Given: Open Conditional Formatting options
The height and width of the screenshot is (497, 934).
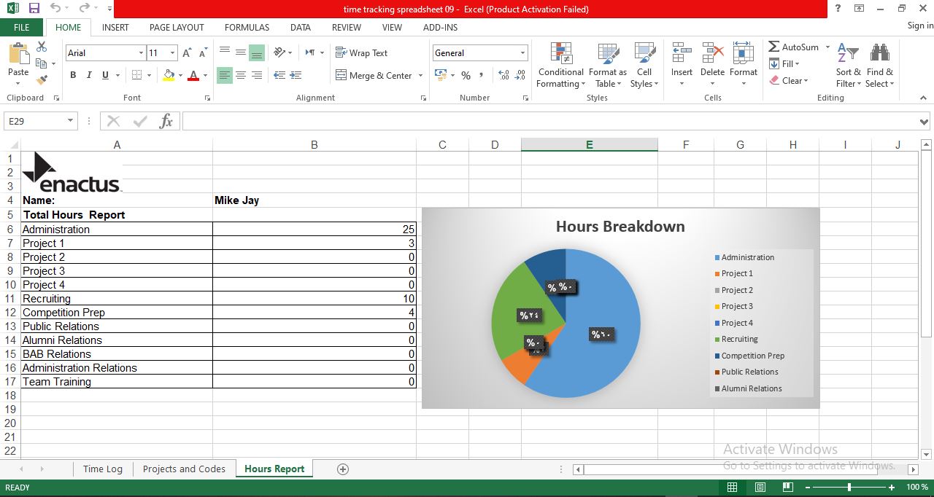Looking at the screenshot, I should (x=560, y=66).
